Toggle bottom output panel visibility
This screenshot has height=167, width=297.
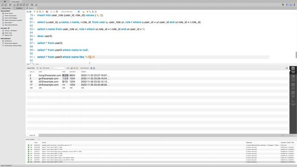click(291, 5)
